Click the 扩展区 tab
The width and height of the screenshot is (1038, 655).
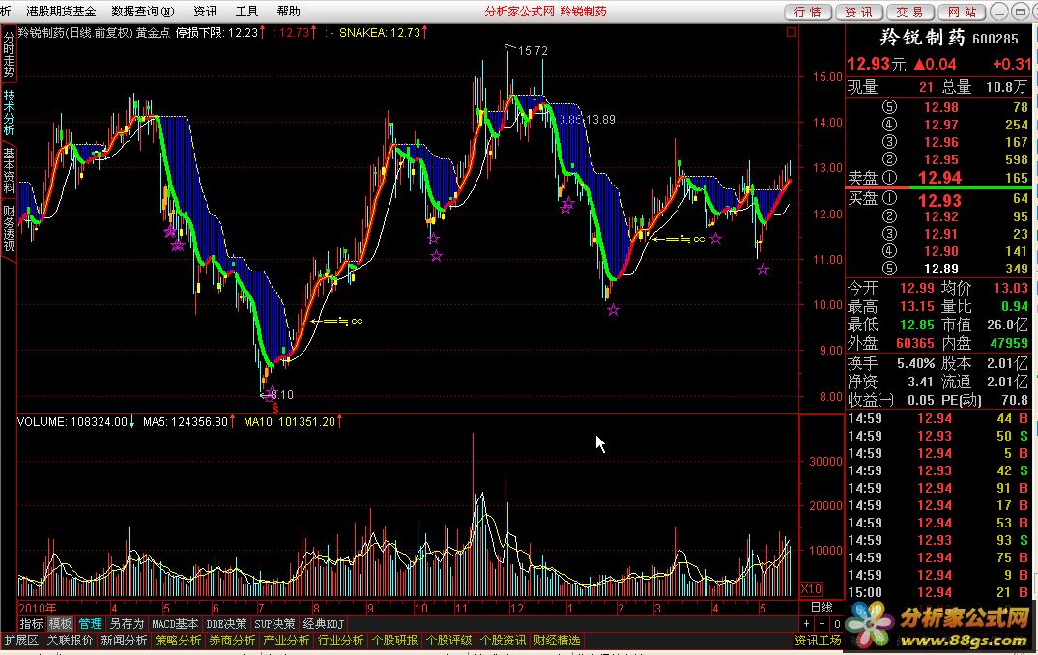pyautogui.click(x=21, y=641)
